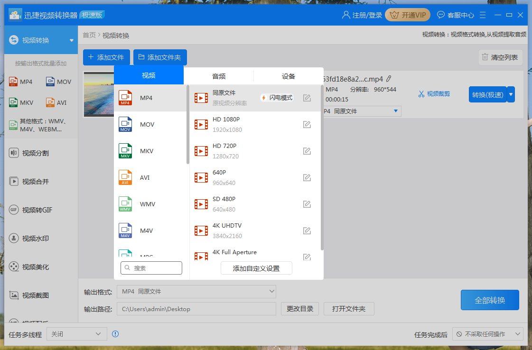The width and height of the screenshot is (532, 350).
Task: Open the 输出格式 output format dropdown
Action: tap(196, 291)
